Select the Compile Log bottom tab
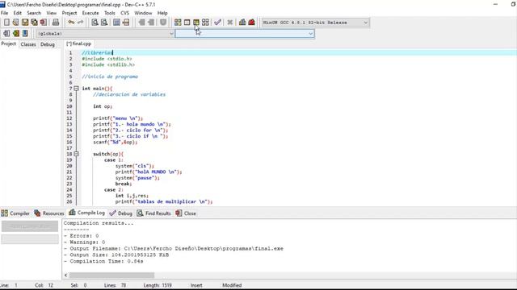The width and height of the screenshot is (517, 290). [86, 213]
